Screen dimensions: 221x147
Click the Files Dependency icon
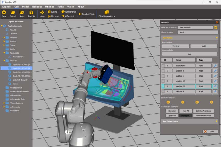pos(107,13)
